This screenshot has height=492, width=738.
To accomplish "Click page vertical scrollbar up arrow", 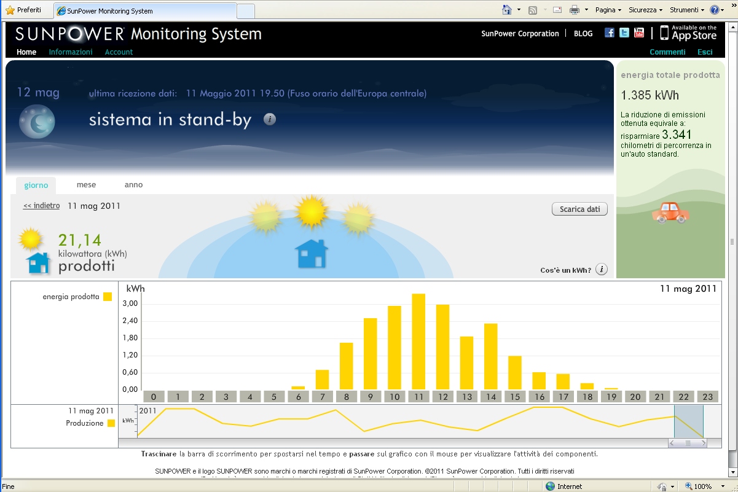I will 732,27.
